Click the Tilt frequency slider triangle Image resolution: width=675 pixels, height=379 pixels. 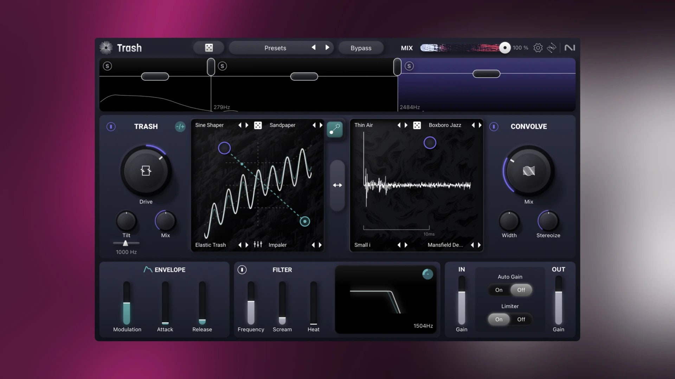(126, 243)
